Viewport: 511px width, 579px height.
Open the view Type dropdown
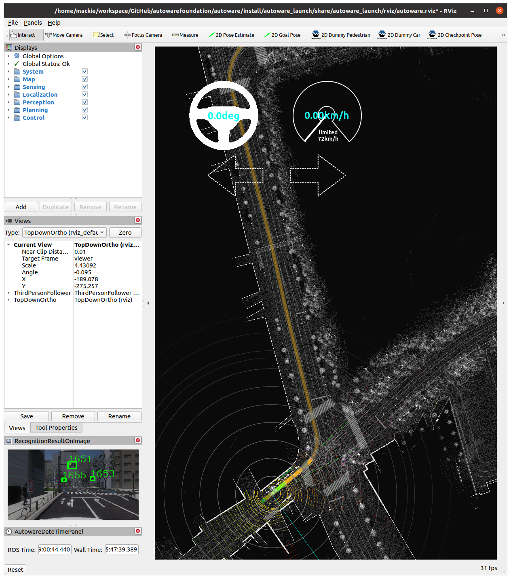point(64,233)
